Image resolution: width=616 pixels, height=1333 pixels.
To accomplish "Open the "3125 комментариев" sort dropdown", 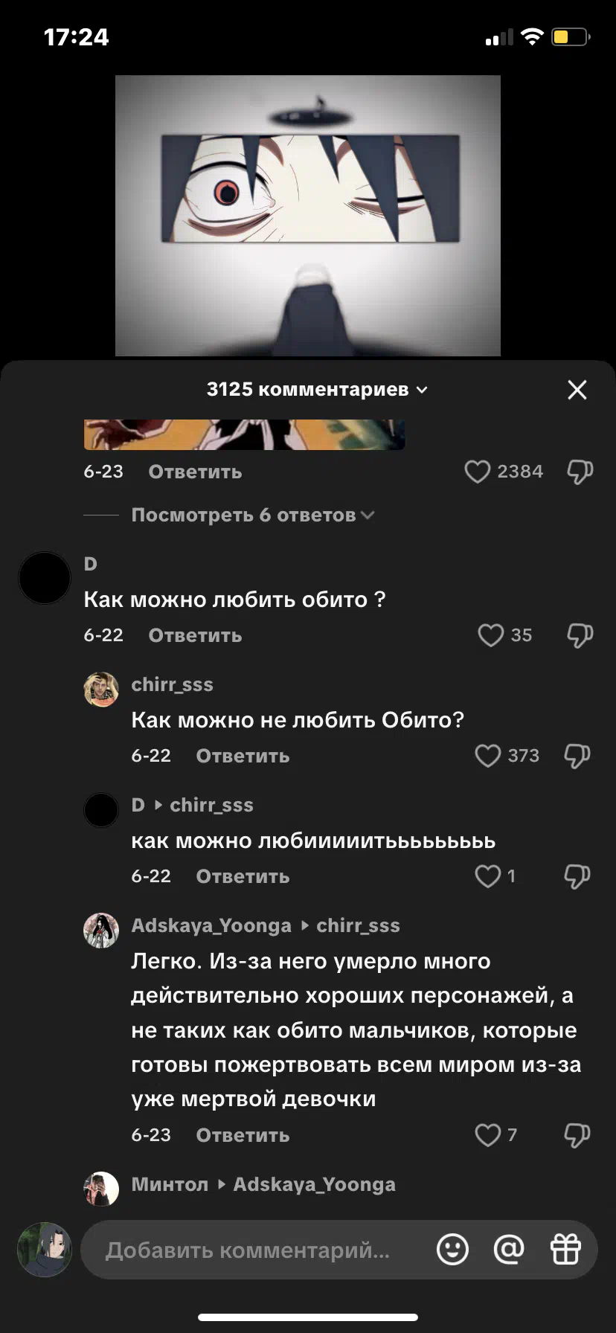I will click(x=317, y=390).
